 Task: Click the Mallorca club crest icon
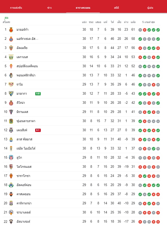pyautogui.click(x=11, y=30)
